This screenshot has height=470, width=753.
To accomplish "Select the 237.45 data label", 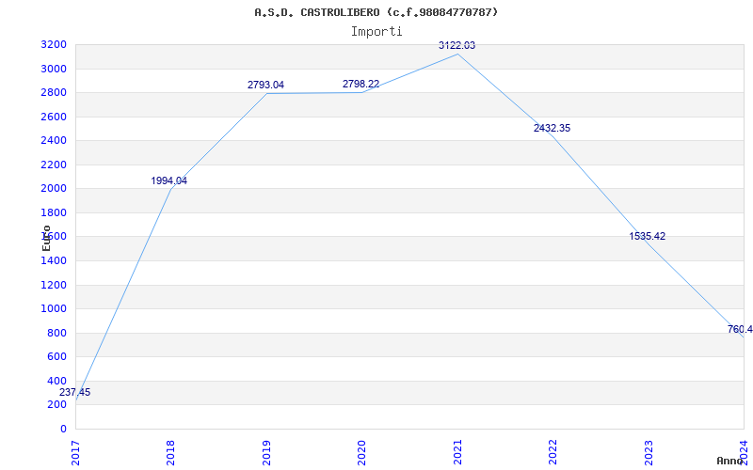I will [75, 392].
